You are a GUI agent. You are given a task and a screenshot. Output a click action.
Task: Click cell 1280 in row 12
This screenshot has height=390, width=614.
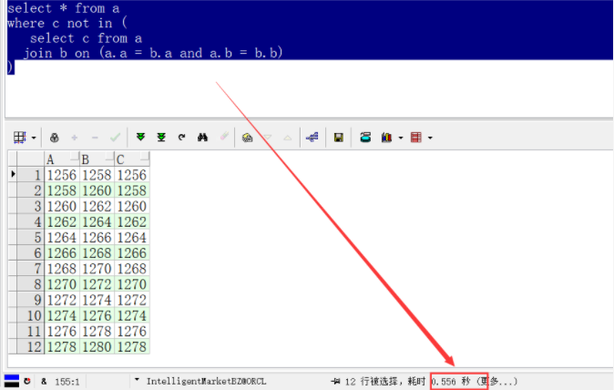[97, 346]
